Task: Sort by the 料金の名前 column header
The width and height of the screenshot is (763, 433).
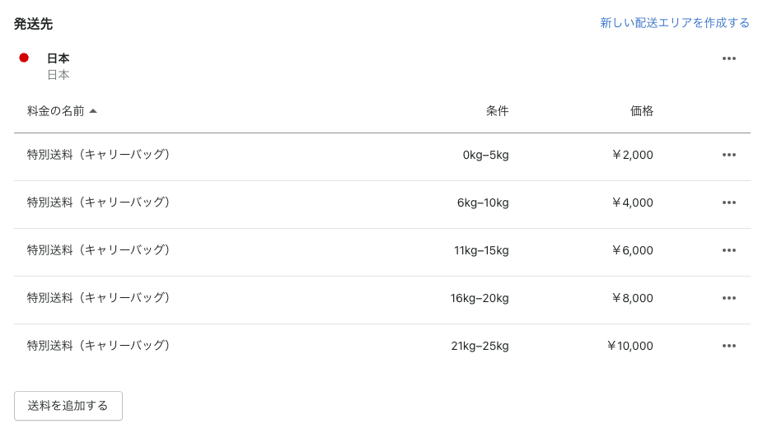Action: (55, 111)
